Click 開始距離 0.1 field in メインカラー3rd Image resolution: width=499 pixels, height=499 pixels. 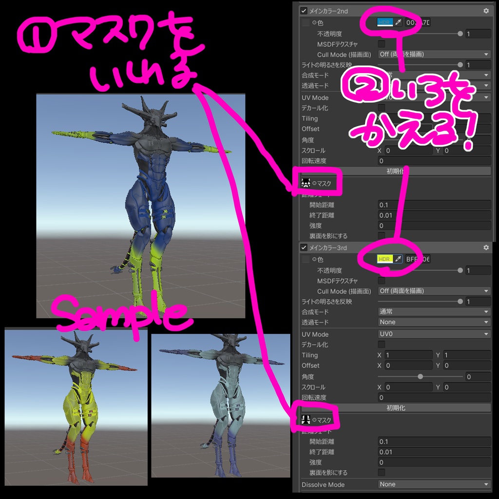[x=434, y=441]
